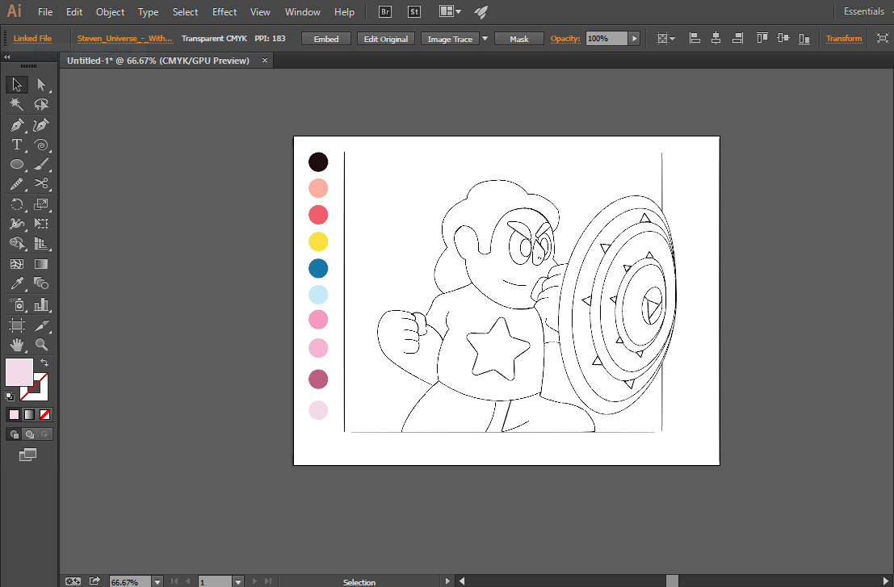The width and height of the screenshot is (894, 587).
Task: Reset to default fill and stroke
Action: click(x=10, y=396)
